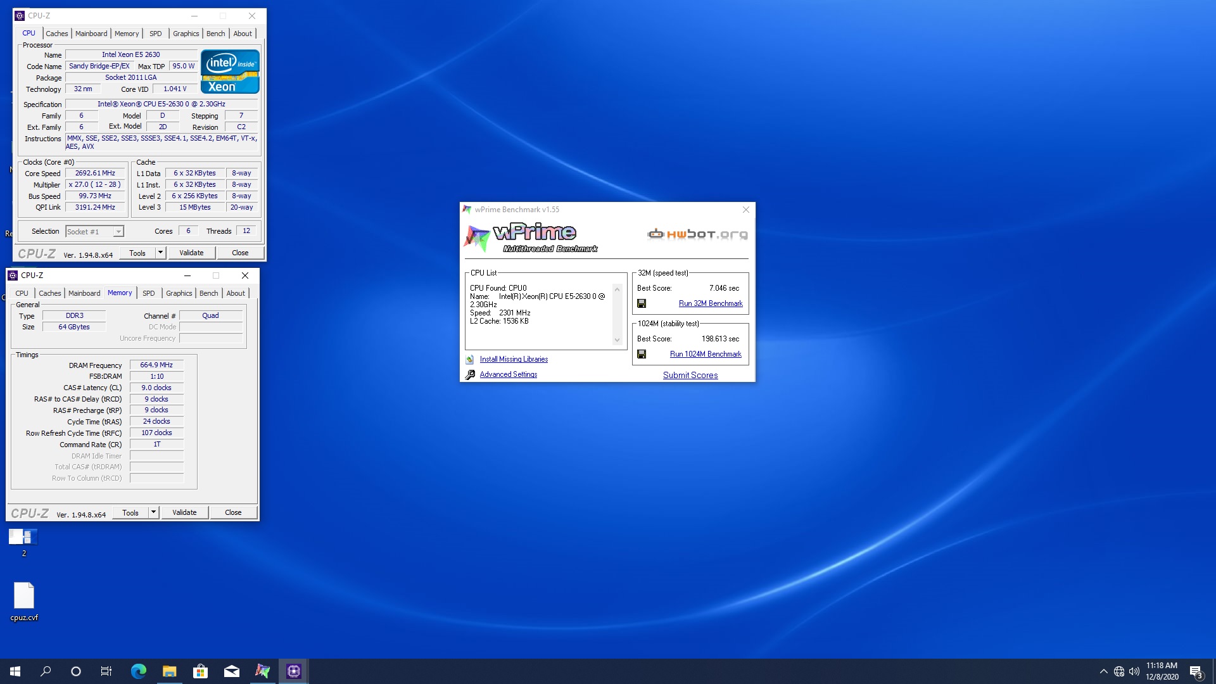Screen dimensions: 1216x684
Task: Open Tools dropdown arrow in Memory window
Action: click(x=153, y=512)
